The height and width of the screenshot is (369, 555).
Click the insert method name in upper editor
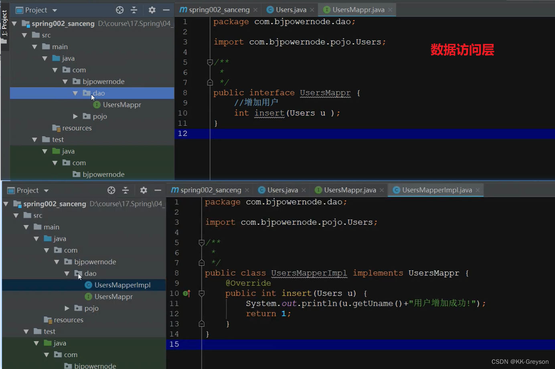point(269,113)
